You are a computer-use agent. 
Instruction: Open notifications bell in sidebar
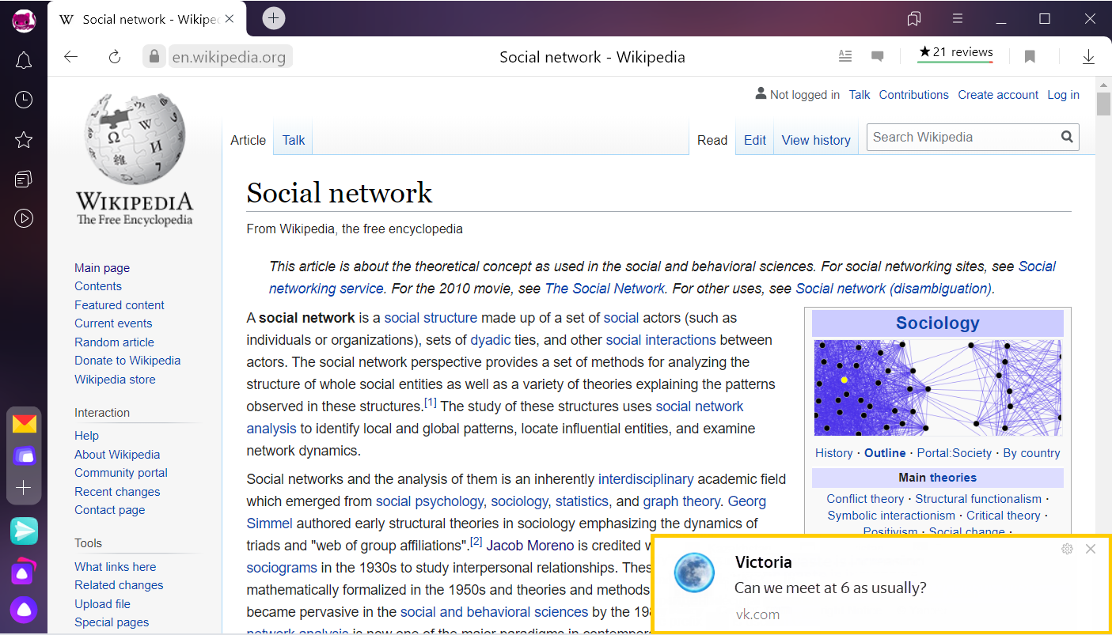[x=24, y=60]
